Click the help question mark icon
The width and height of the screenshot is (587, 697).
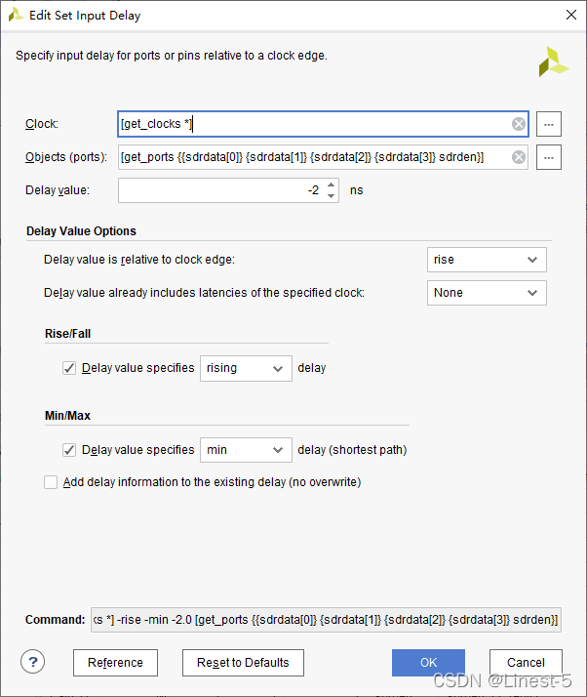[32, 662]
